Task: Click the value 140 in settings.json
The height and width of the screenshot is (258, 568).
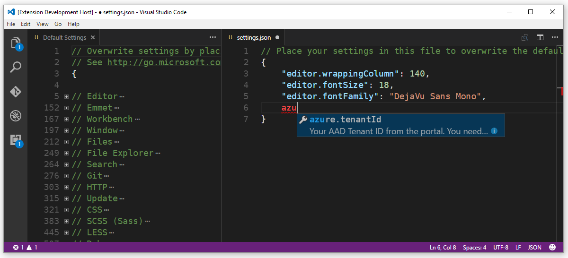Action: pyautogui.click(x=417, y=74)
